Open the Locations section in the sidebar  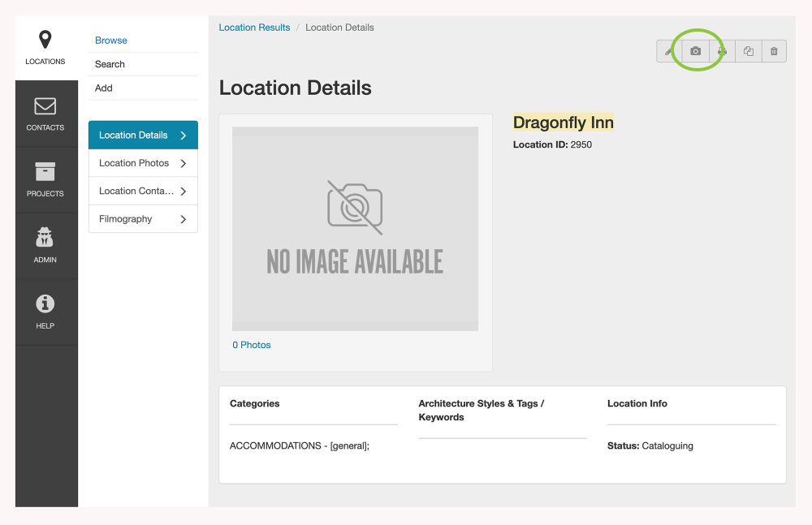(x=45, y=48)
